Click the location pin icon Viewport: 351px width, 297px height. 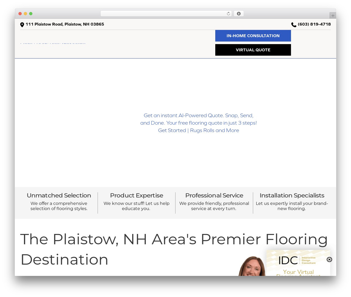point(22,25)
